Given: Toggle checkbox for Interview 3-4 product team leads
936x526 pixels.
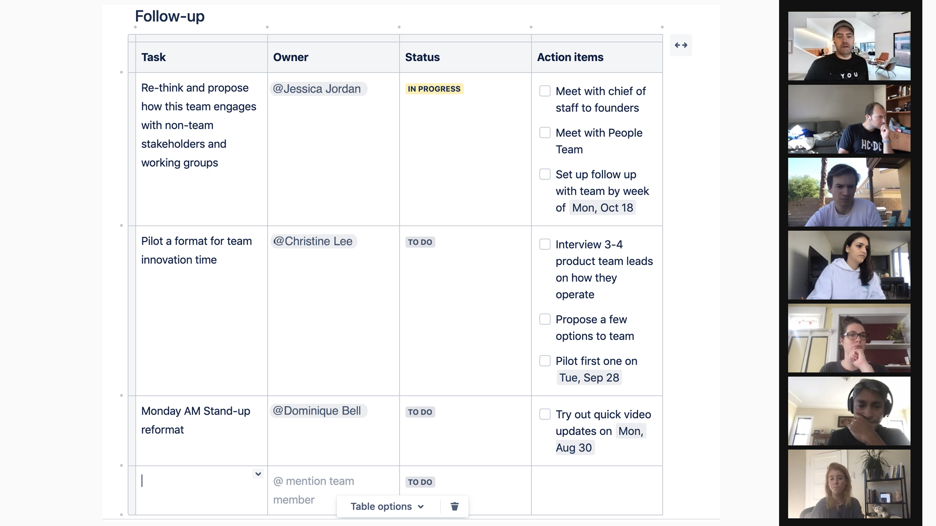Looking at the screenshot, I should (545, 244).
